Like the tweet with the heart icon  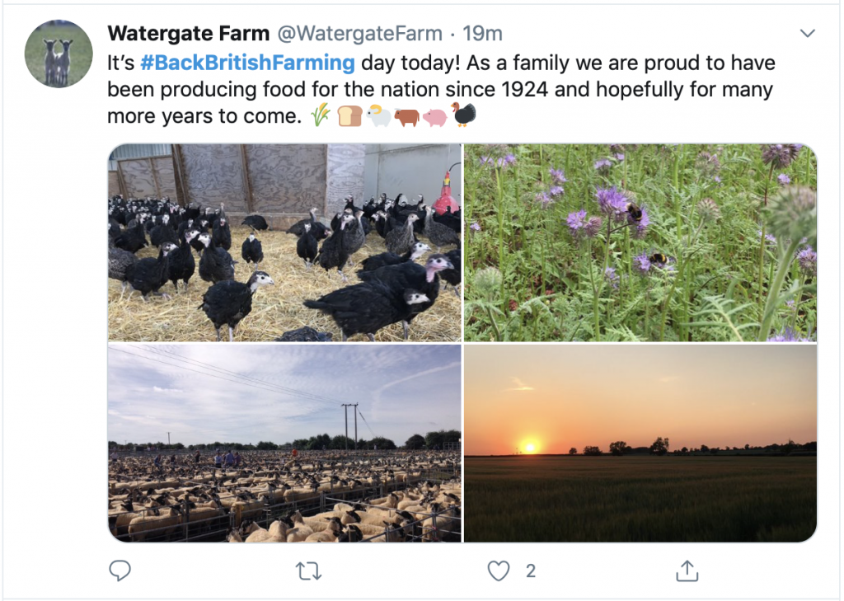pyautogui.click(x=498, y=570)
